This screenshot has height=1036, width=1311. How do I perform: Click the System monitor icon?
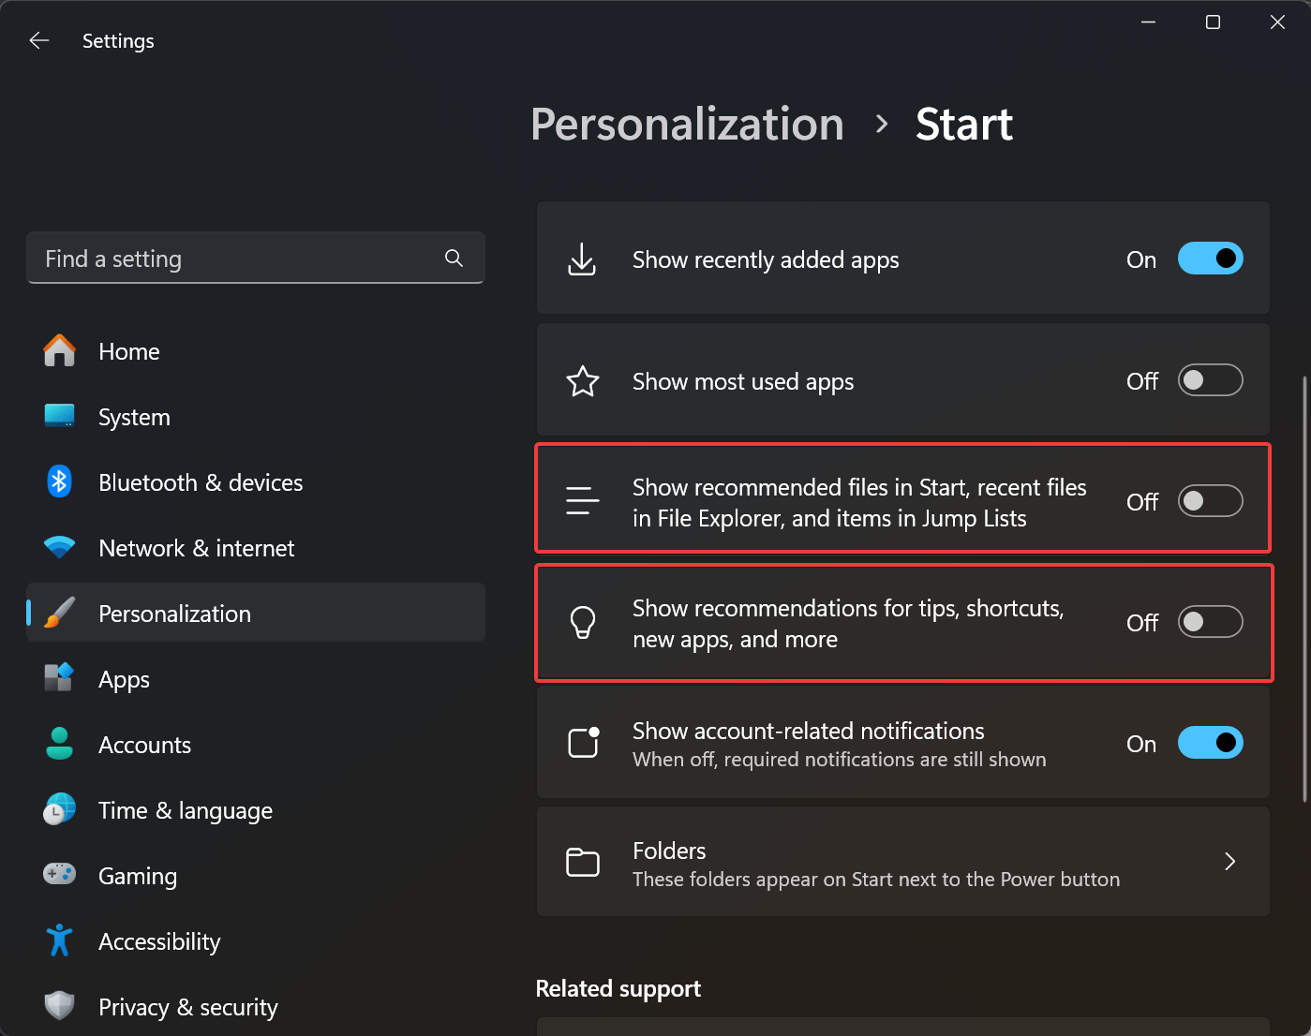60,416
